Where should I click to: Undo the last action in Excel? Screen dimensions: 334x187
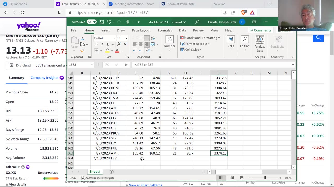tap(109, 22)
